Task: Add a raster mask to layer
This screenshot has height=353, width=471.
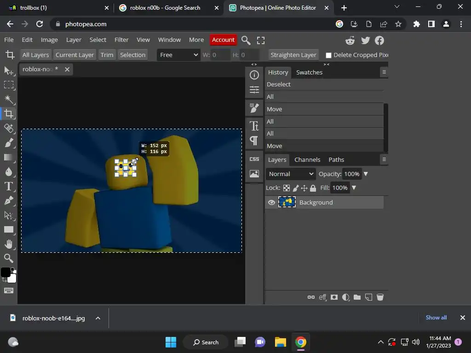Action: pyautogui.click(x=334, y=297)
